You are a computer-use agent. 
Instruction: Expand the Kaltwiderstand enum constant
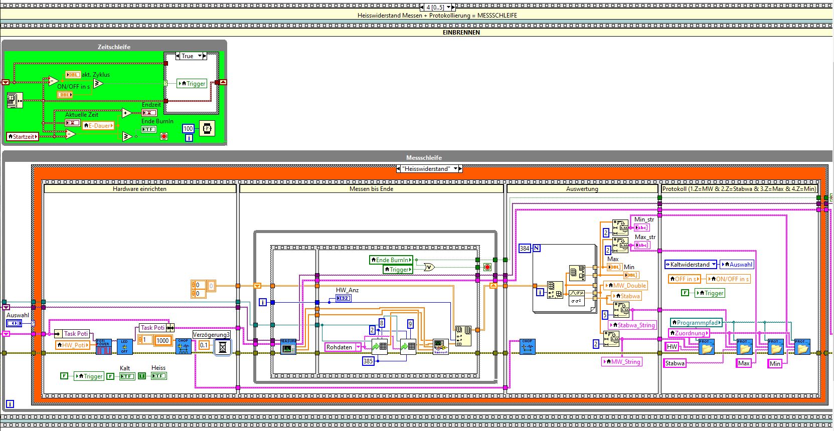[714, 265]
